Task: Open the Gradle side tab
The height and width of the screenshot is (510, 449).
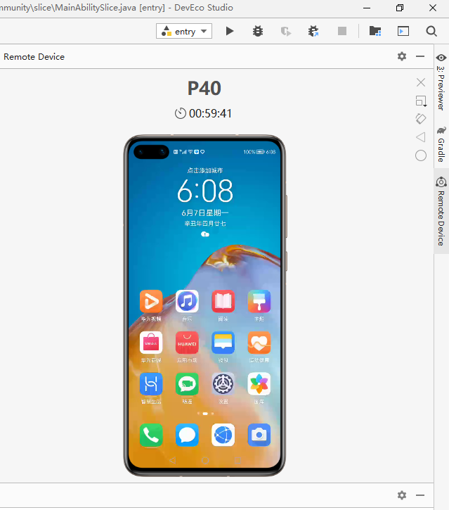Action: point(441,144)
